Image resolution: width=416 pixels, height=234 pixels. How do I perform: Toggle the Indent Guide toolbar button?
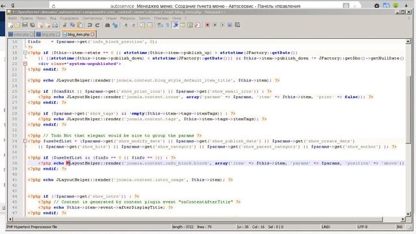click(175, 25)
